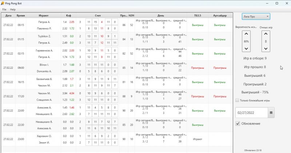Screen dimensions: 291x153
Task: Open the Help menu
Action: 13,9
